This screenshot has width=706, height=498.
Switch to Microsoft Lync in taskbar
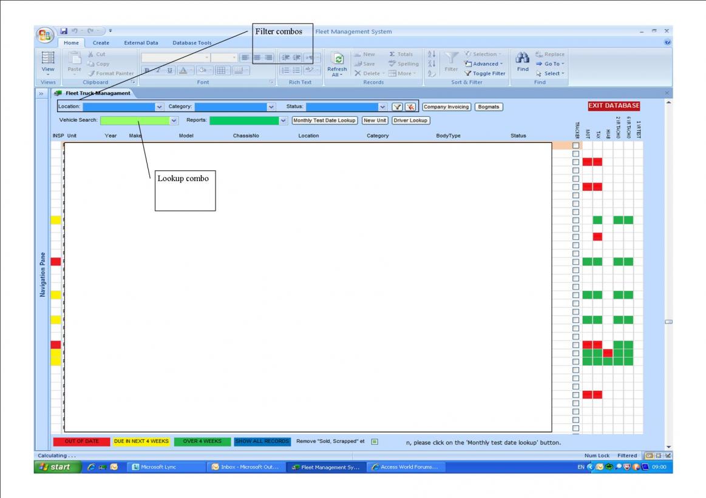(x=166, y=467)
